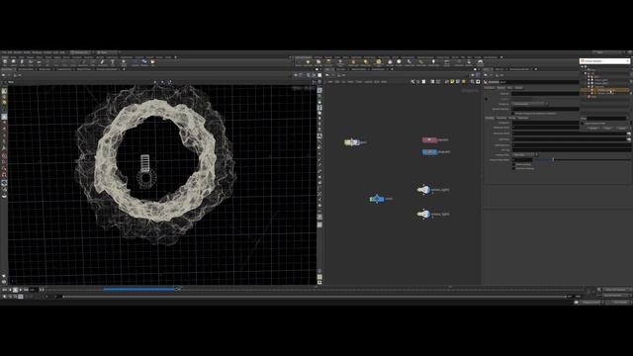Click the blue network box icon in network toolbar
Viewport: 633px width, 356px height.
[458, 81]
